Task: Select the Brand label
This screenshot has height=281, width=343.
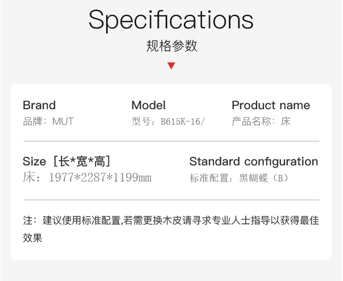Action: click(39, 105)
